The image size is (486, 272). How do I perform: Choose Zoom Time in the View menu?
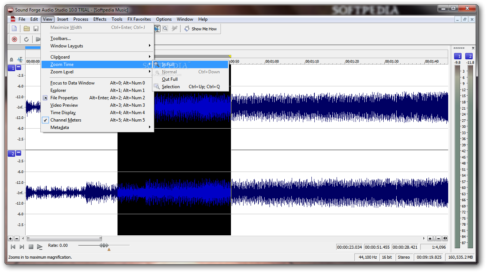pyautogui.click(x=97, y=64)
